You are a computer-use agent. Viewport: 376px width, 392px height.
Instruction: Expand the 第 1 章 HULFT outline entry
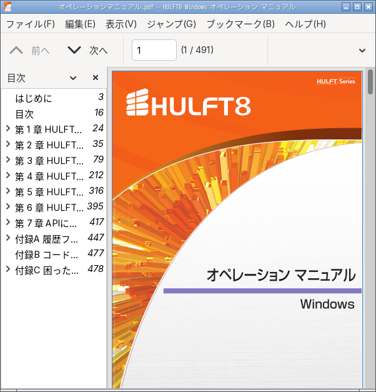click(x=8, y=129)
